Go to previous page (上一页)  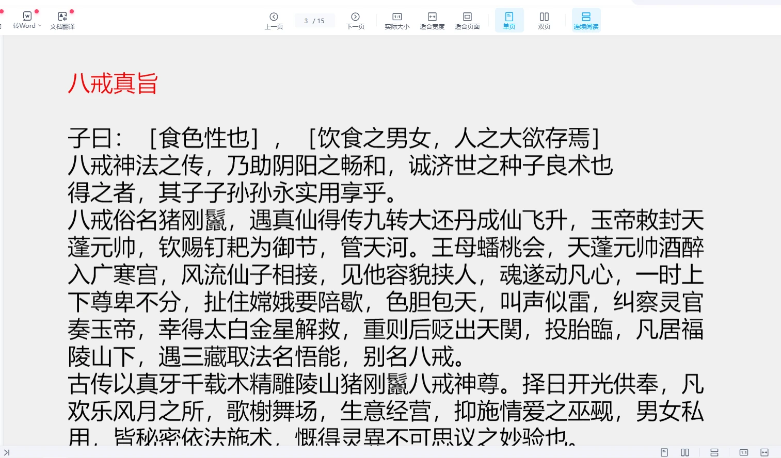(x=274, y=21)
